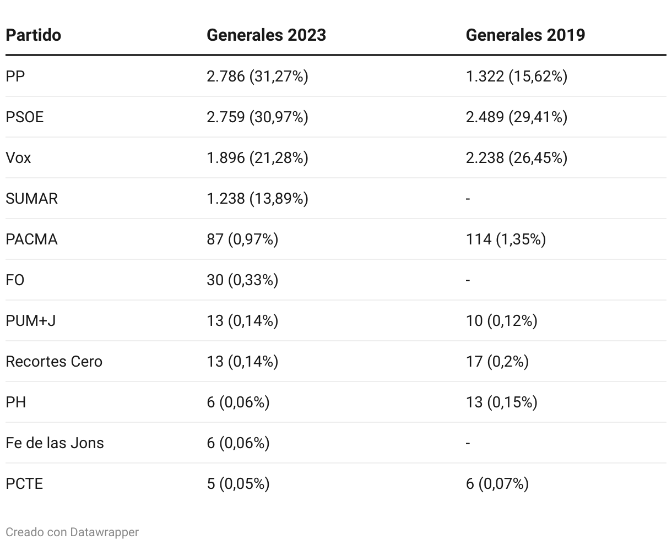Select the PSOE party name cell

pyautogui.click(x=25, y=117)
